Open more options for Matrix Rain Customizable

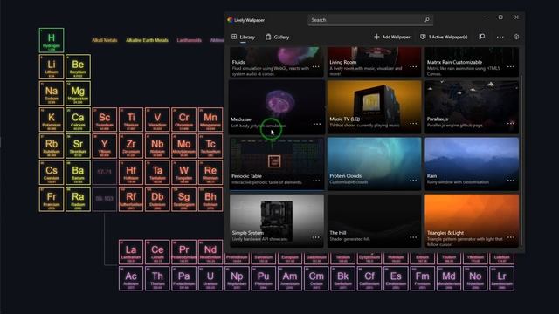(x=510, y=66)
